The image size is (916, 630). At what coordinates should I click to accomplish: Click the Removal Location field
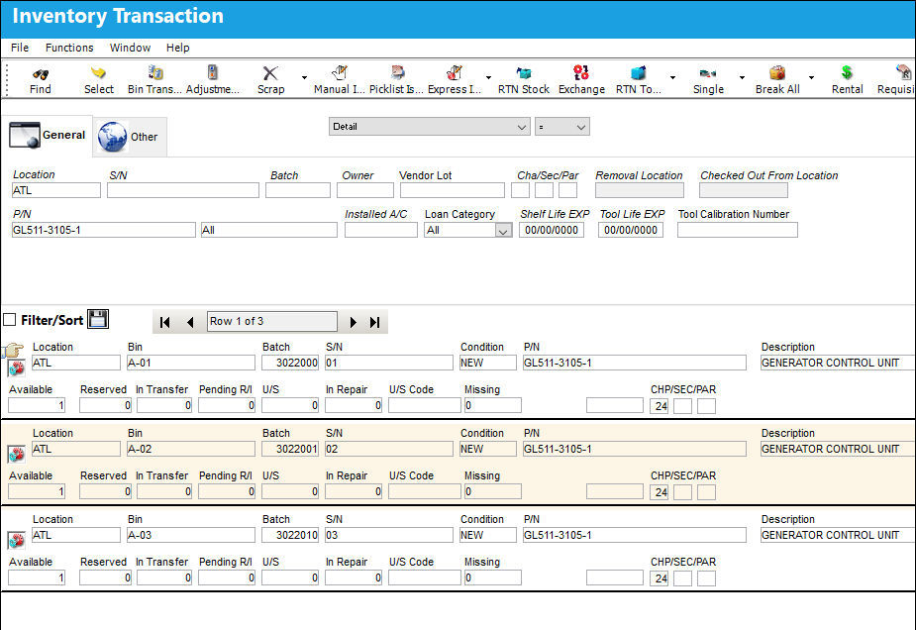(639, 190)
